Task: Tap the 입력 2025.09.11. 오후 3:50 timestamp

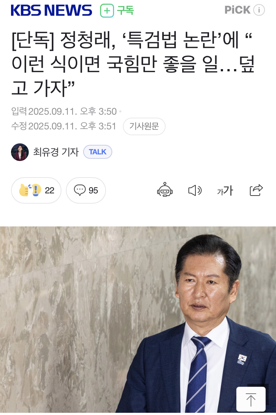Action: 64,111
